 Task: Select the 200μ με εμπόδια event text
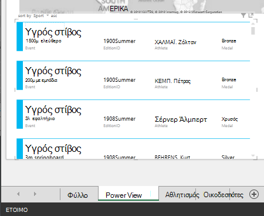coord(41,80)
